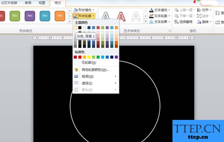This screenshot has height=142, width=224.
Task: Pick white theme color swatch
Action: (75, 27)
